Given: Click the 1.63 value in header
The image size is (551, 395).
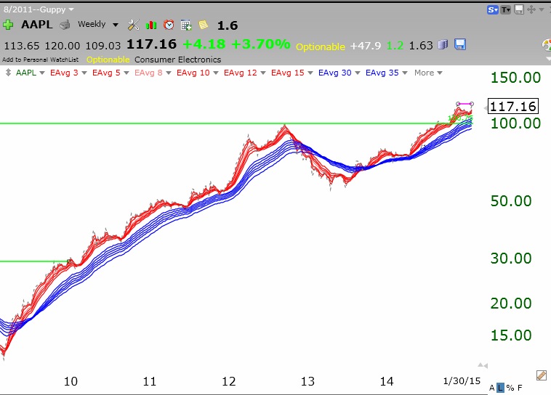Looking at the screenshot, I should point(421,46).
